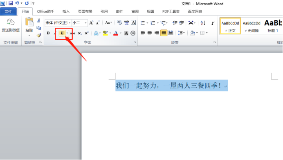Viewport: 283px width, 160px height.
Task: Apply the yellow text highlight color
Action: [106, 33]
